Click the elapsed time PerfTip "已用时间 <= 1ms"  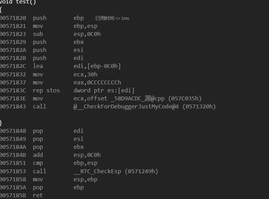click(112, 18)
